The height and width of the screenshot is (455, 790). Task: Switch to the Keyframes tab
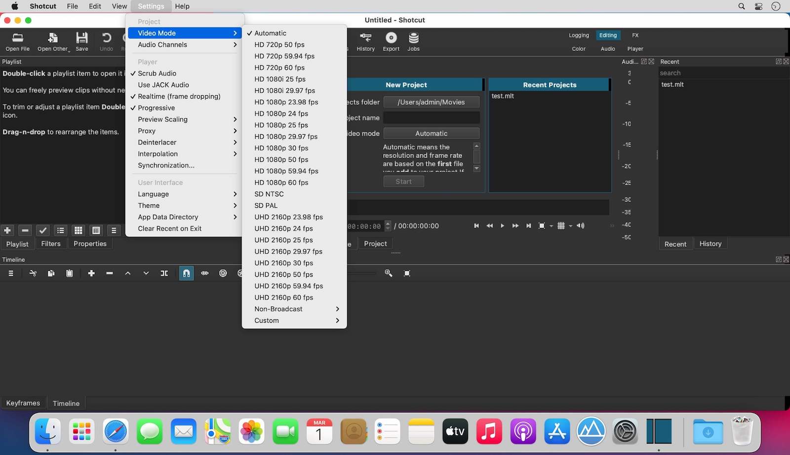coord(23,403)
